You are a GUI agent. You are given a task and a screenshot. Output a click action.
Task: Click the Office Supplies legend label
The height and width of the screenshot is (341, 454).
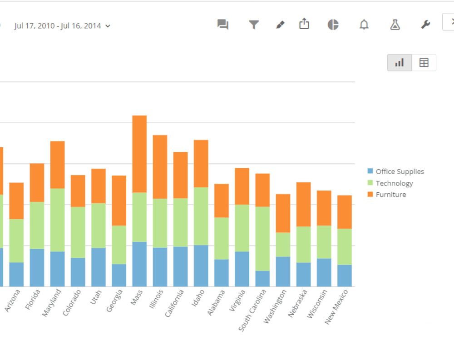[x=400, y=171]
